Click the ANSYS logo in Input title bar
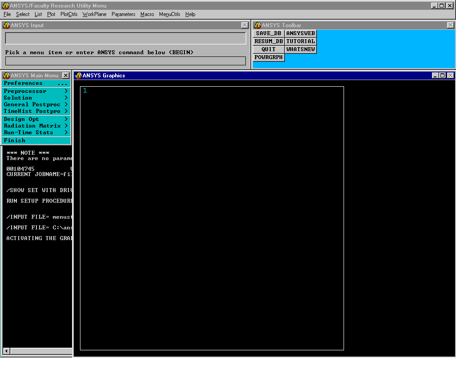The height and width of the screenshot is (365, 456). (6, 25)
